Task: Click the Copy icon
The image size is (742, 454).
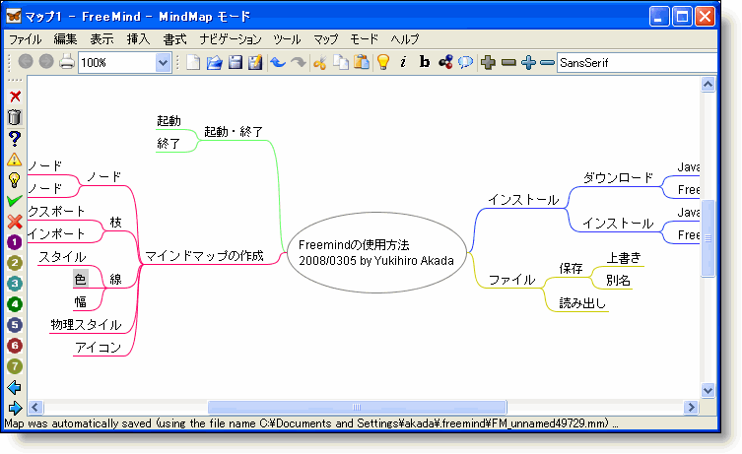Action: [x=341, y=62]
